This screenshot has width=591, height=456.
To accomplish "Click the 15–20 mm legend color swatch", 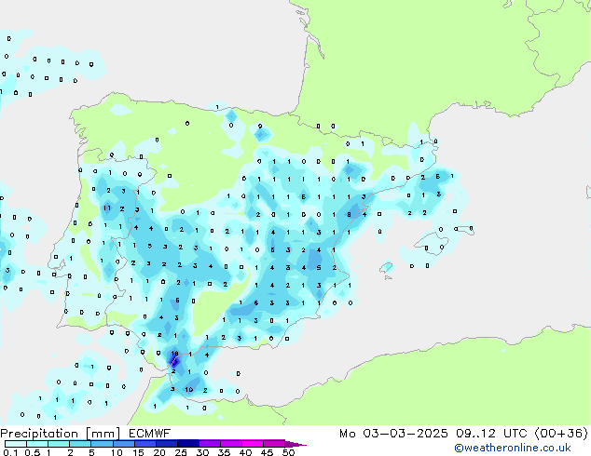I will pyautogui.click(x=144, y=444).
